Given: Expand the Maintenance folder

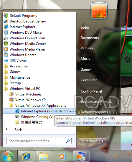Looking at the screenshot, I should tap(17, 77).
